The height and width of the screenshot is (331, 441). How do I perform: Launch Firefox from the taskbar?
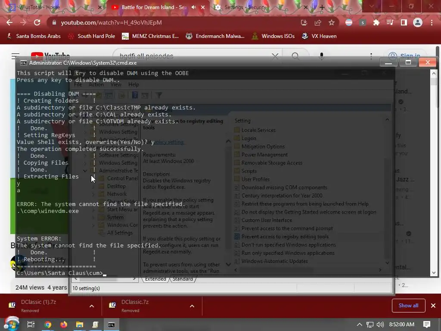click(64, 325)
